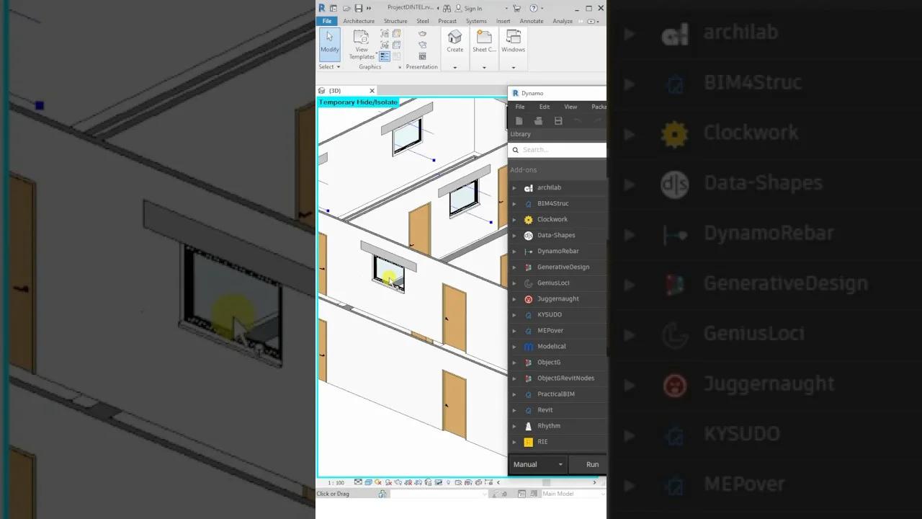
Task: Click the Revit application logo icon
Action: click(322, 8)
